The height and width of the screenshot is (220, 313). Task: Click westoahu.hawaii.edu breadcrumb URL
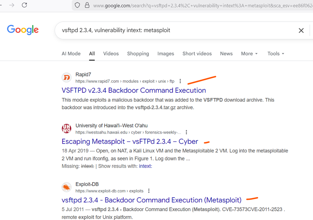[x=128, y=132]
